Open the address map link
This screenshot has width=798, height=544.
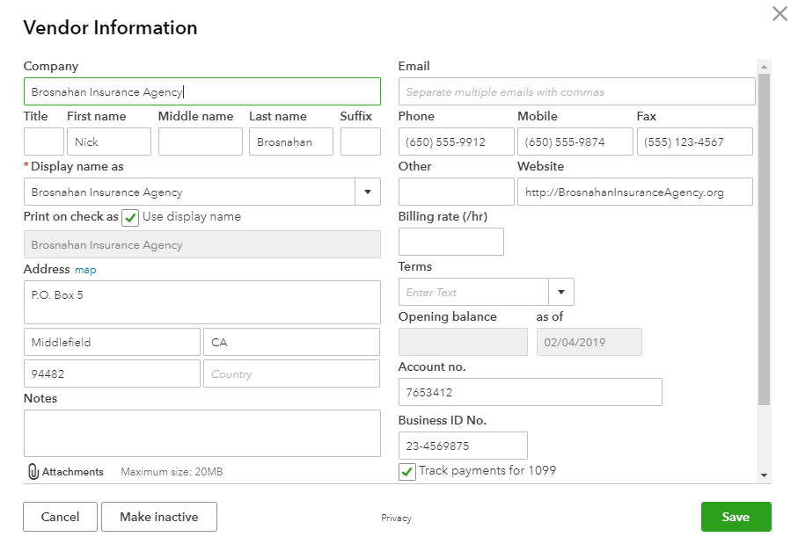click(x=85, y=270)
